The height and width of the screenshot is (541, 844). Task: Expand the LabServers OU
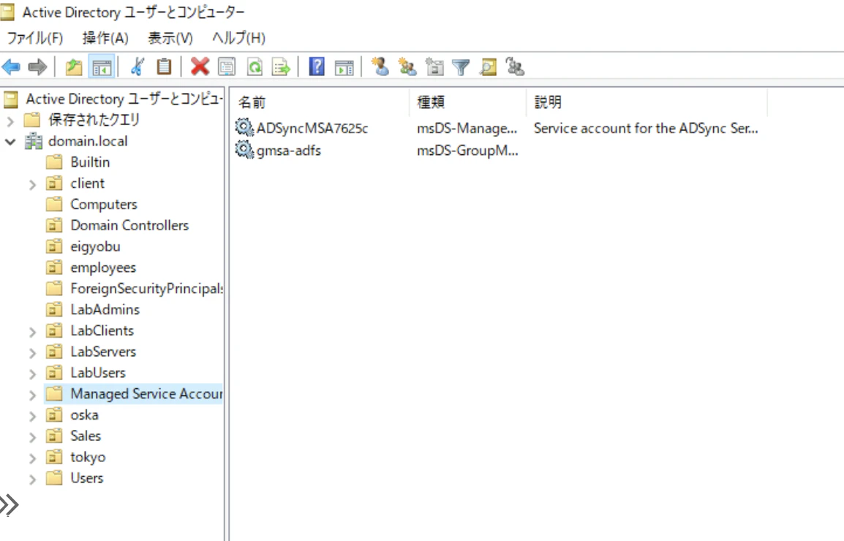pos(32,352)
